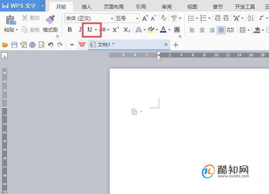Click the Open folder icon
The height and width of the screenshot is (194, 269).
click(5, 45)
